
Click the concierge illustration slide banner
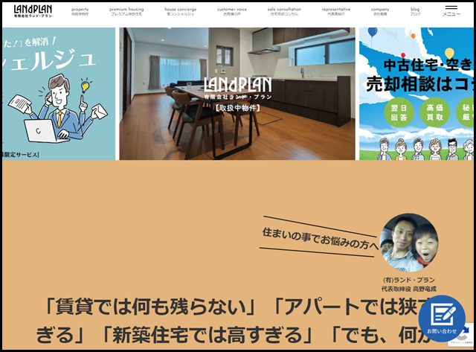59,94
